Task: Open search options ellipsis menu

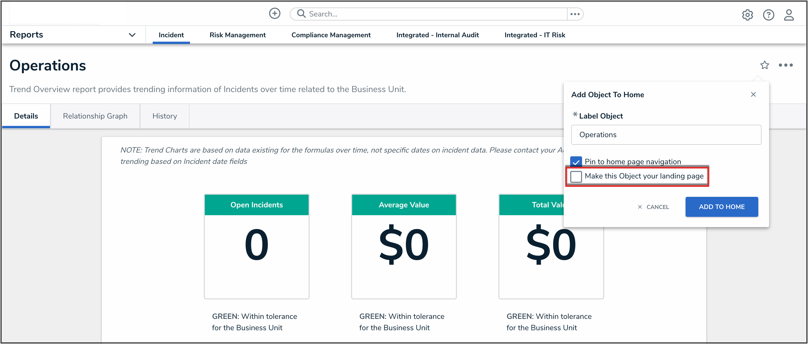Action: pyautogui.click(x=575, y=14)
